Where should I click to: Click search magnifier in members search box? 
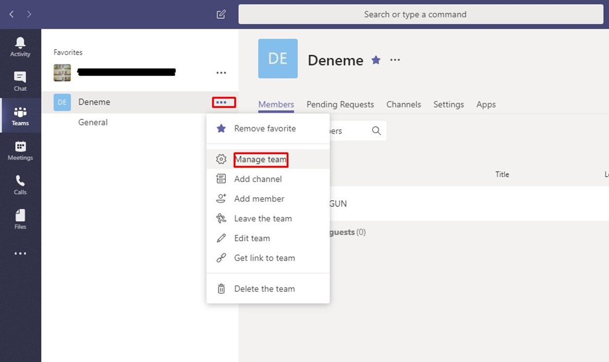coord(376,131)
